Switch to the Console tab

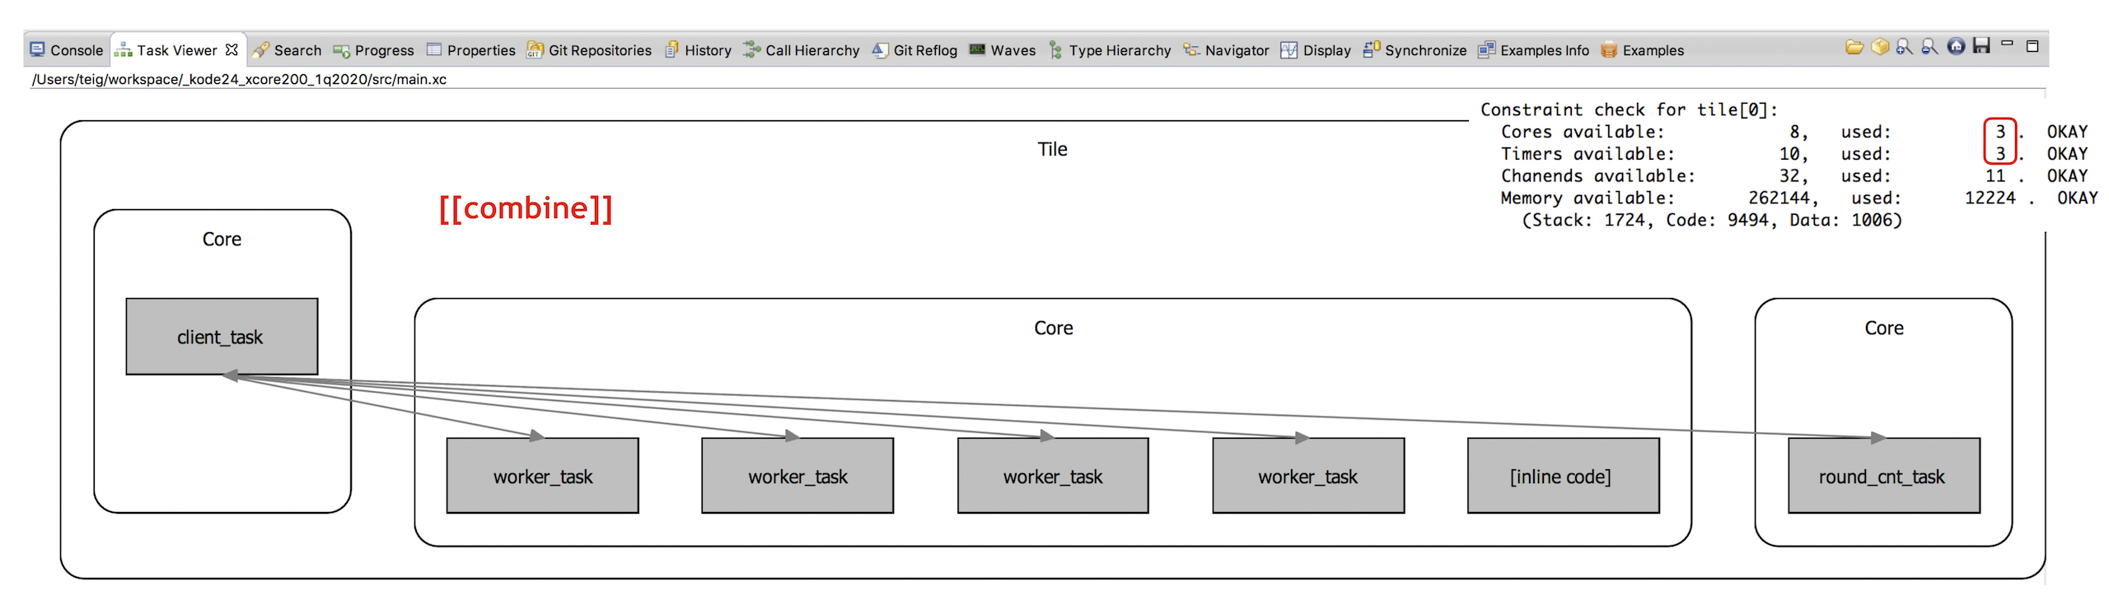(67, 50)
